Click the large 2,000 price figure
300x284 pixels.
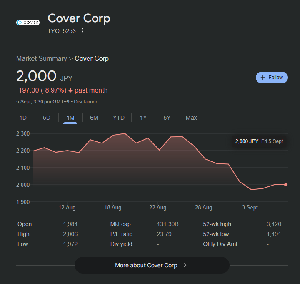click(36, 76)
